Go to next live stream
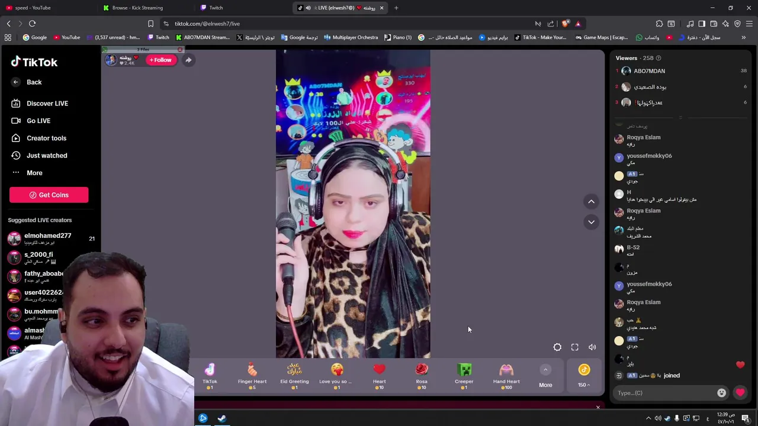This screenshot has height=426, width=758. click(591, 222)
